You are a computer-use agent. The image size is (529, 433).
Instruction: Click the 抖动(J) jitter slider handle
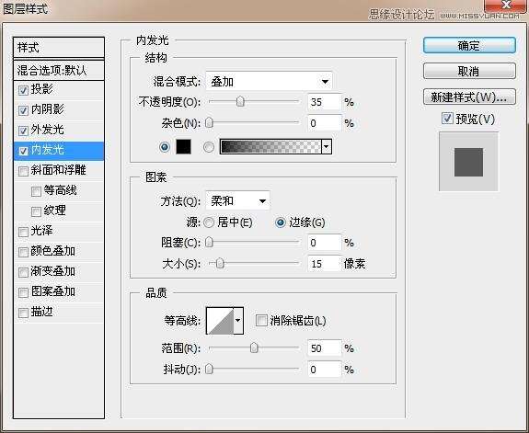pyautogui.click(x=209, y=369)
